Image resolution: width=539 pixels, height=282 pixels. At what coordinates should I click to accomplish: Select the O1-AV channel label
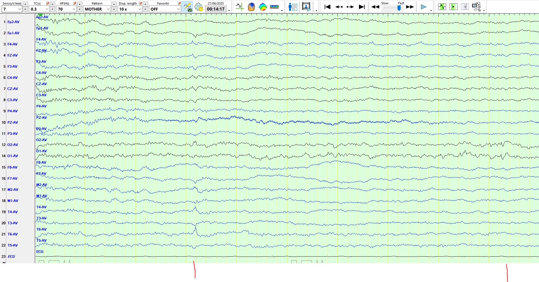13,156
